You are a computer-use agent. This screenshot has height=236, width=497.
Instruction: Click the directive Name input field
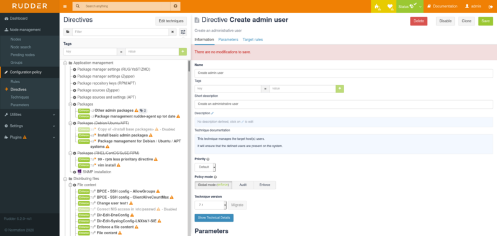[344, 73]
